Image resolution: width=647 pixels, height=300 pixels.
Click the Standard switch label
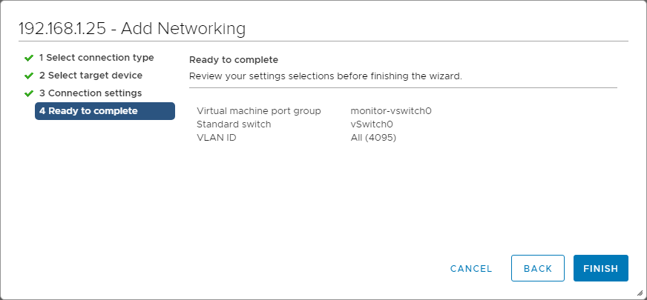(x=234, y=124)
